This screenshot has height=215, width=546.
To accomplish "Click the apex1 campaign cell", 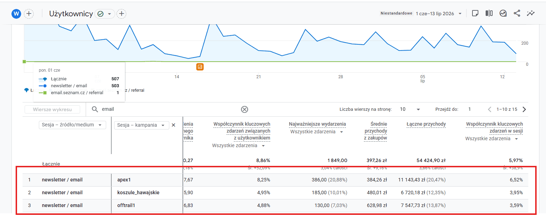I will (124, 180).
